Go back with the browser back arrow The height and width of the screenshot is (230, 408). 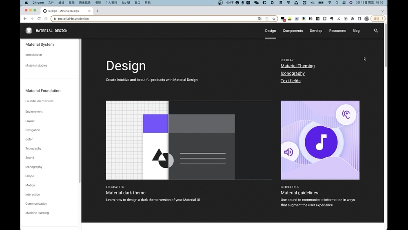(25, 18)
